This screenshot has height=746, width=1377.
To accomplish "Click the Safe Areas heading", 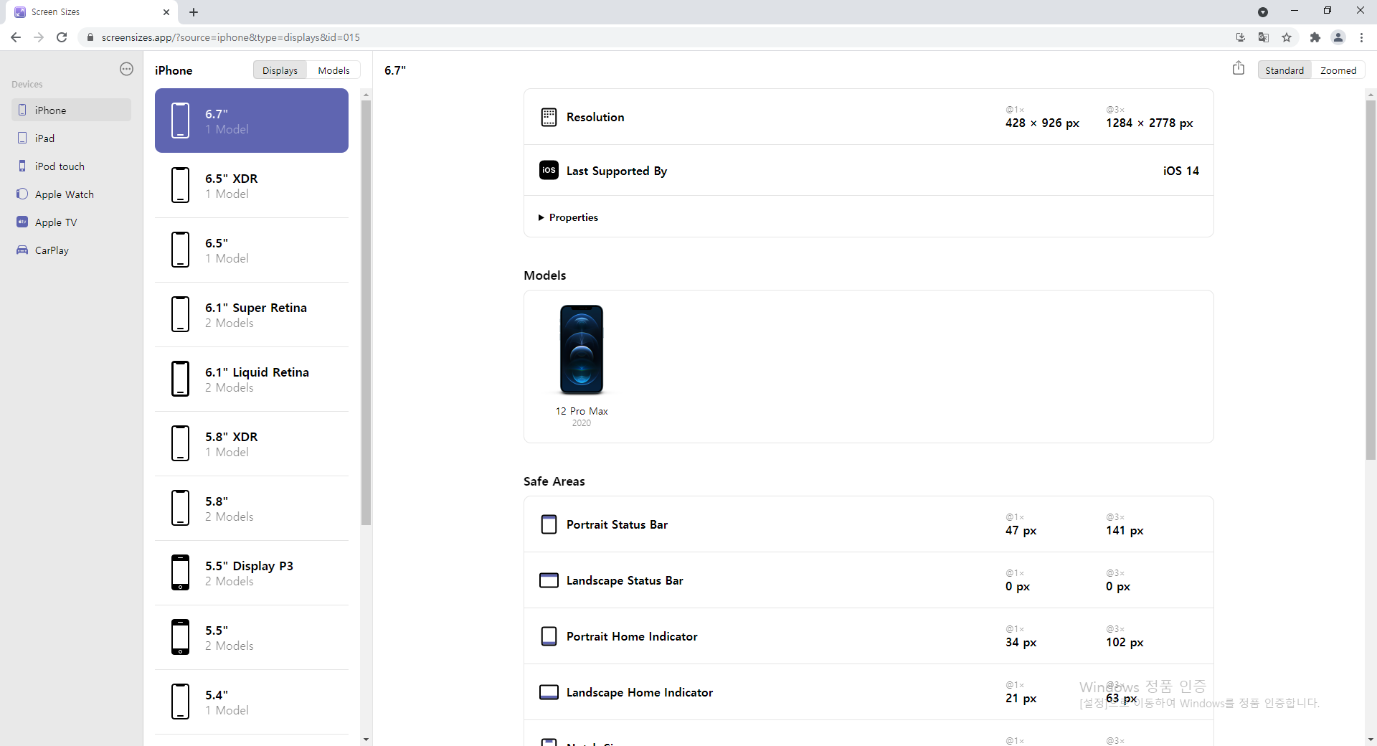I will [x=554, y=481].
